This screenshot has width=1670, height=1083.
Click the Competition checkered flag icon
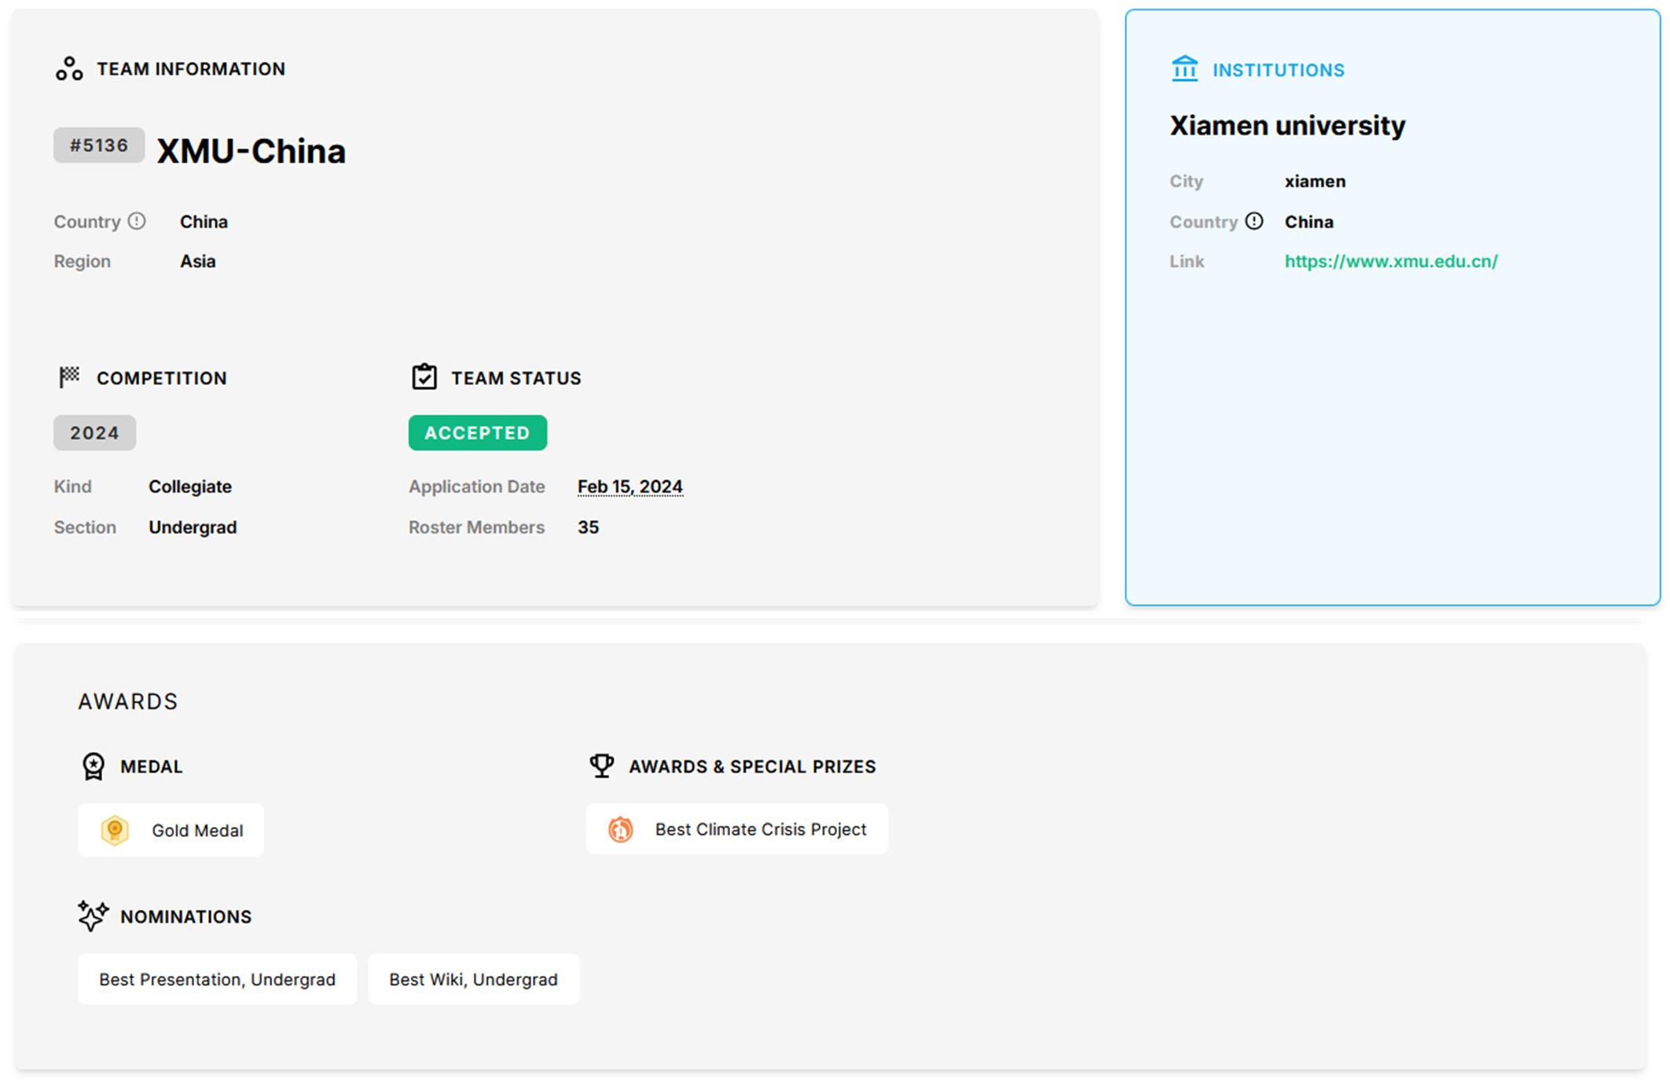[69, 377]
